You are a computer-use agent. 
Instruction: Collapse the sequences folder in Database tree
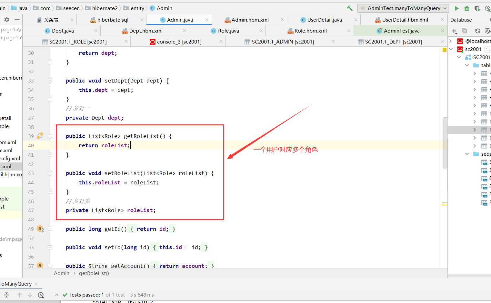(467, 154)
